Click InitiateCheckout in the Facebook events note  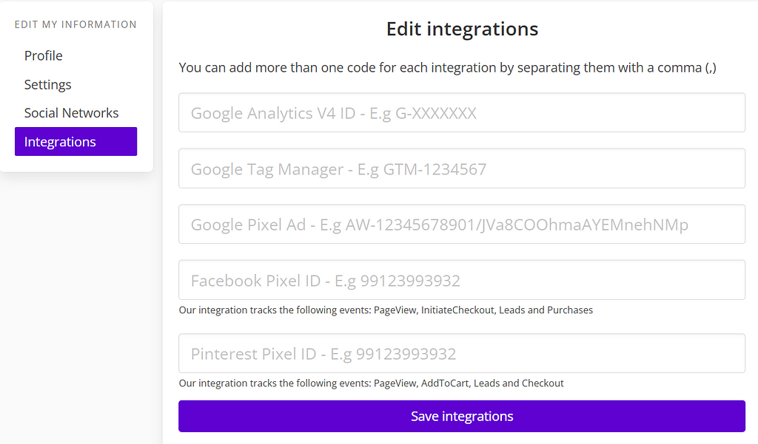click(x=457, y=310)
